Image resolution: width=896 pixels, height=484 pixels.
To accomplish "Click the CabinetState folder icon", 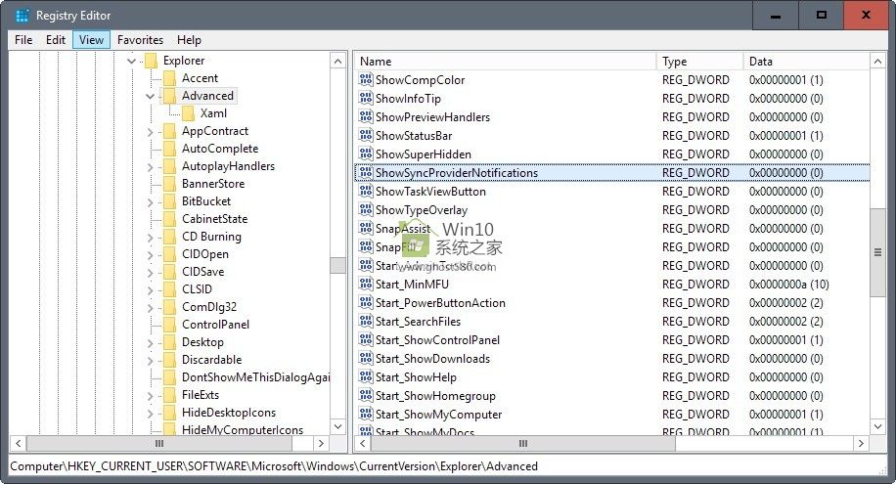I will point(170,219).
